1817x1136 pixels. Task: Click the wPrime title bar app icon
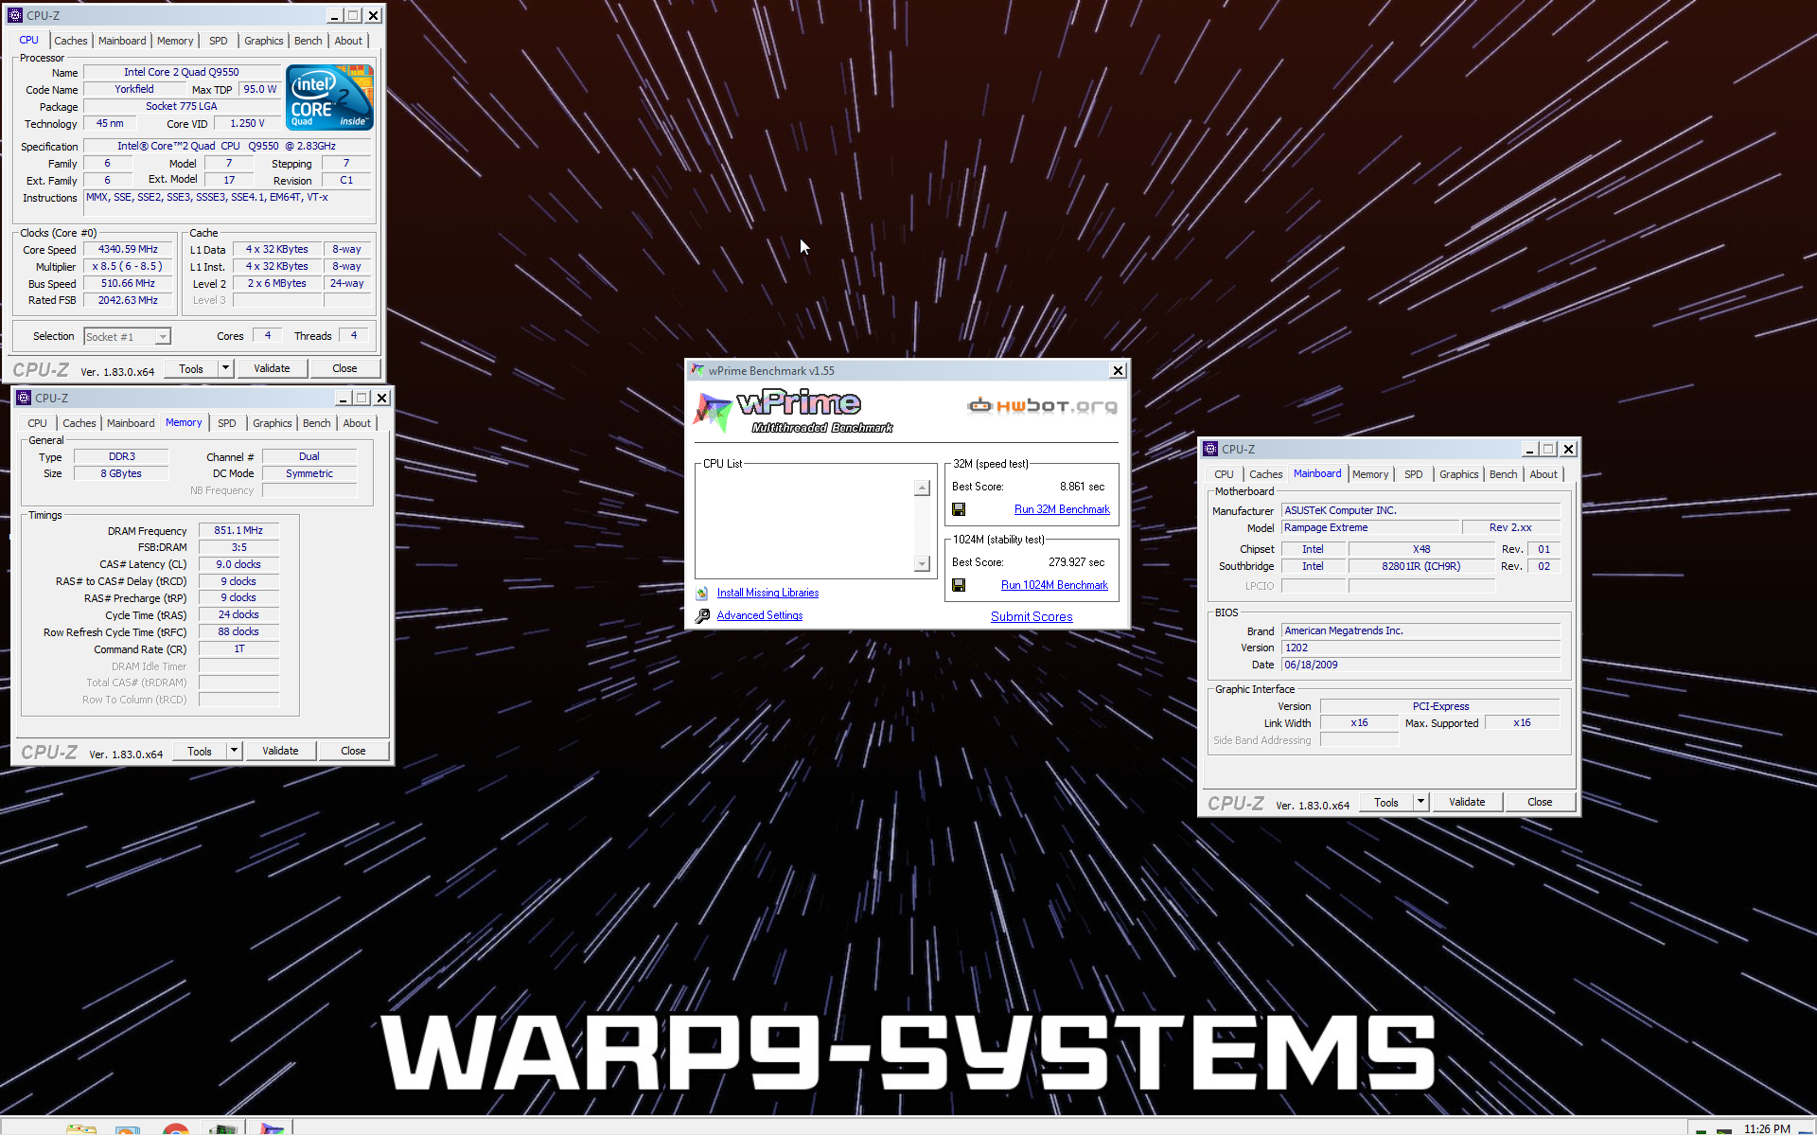click(697, 370)
